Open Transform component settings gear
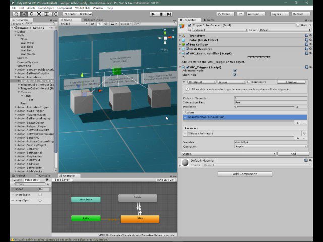 coord(311,35)
